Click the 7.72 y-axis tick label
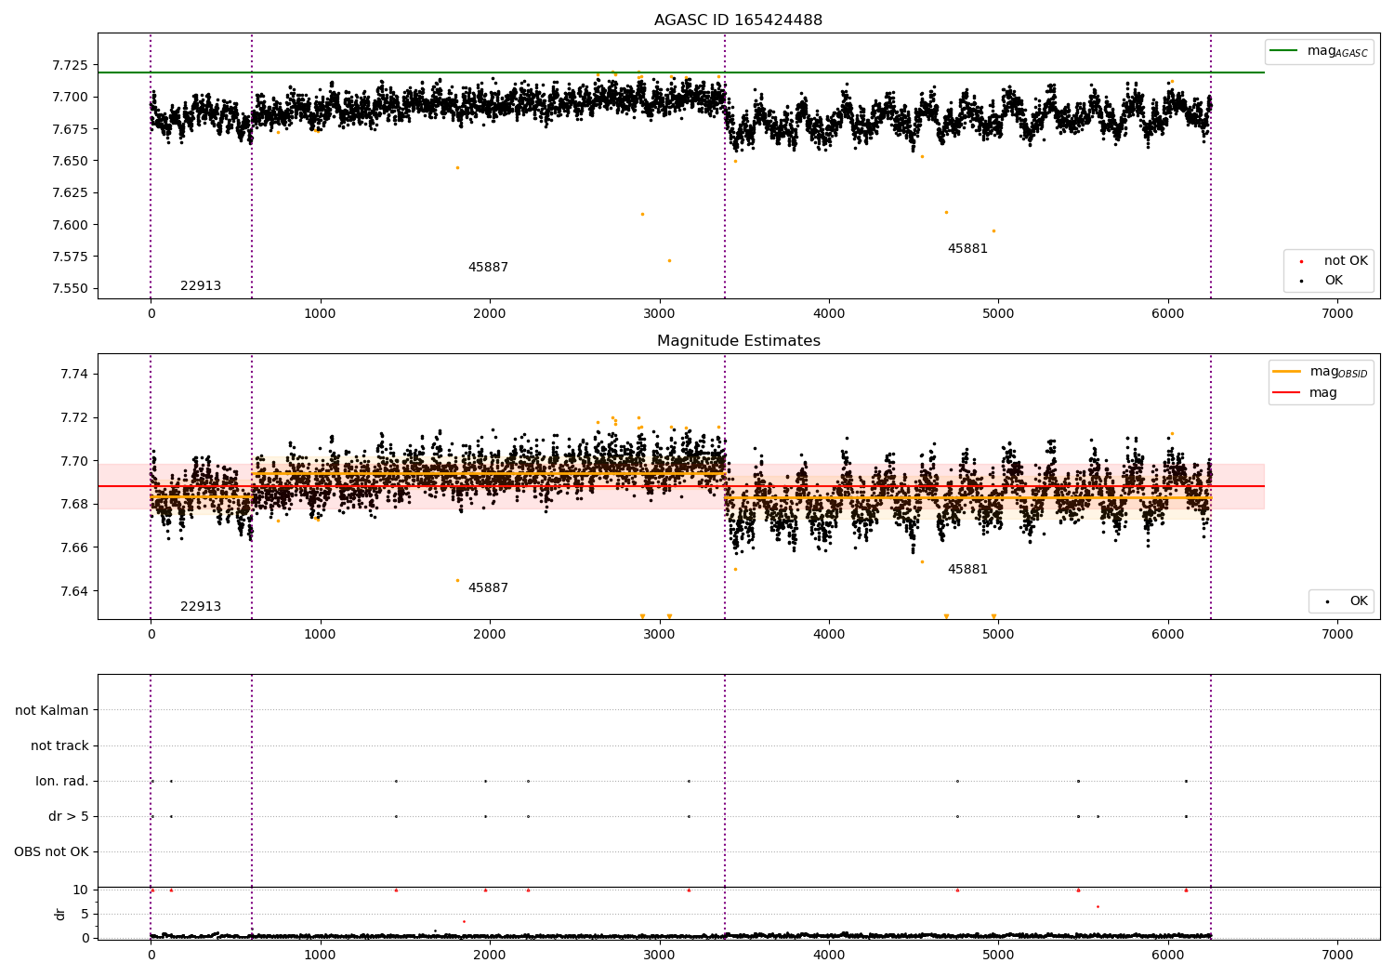 [74, 417]
